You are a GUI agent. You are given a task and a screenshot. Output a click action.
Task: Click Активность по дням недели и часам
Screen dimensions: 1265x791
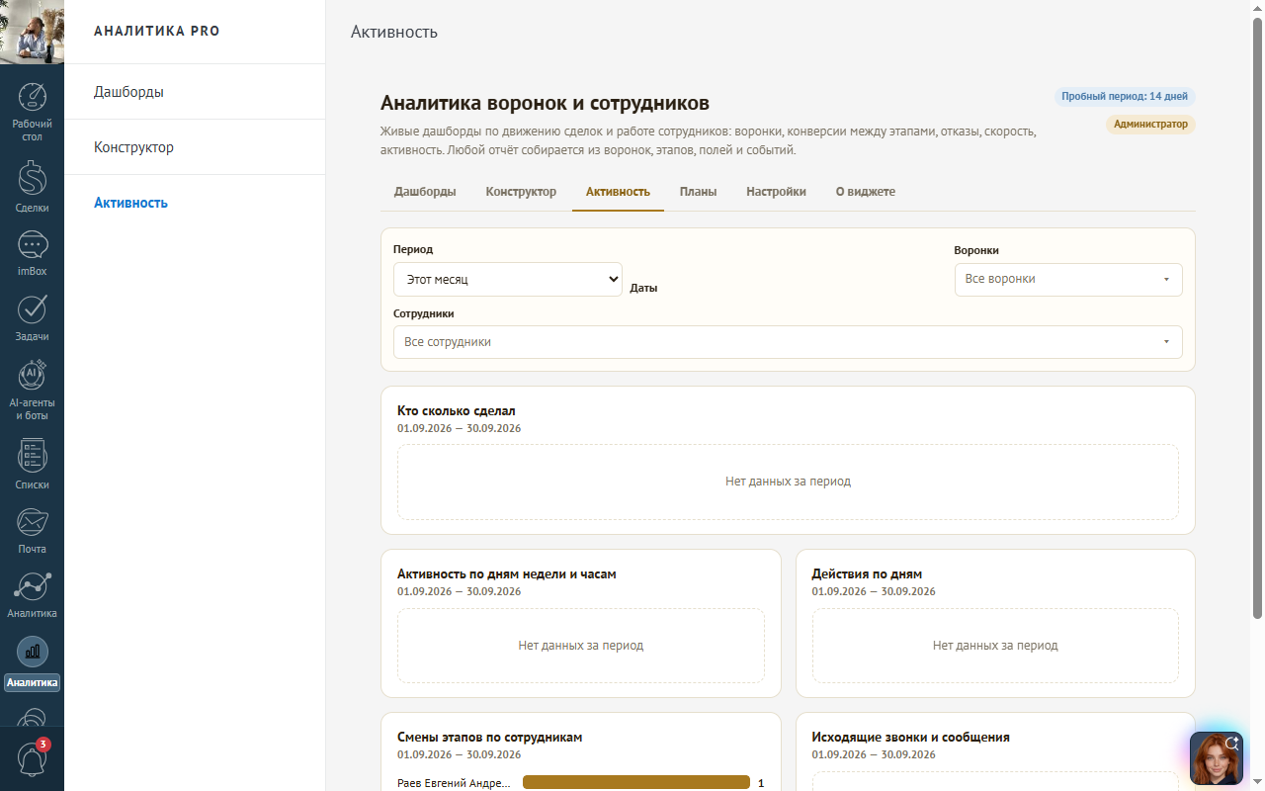507,573
